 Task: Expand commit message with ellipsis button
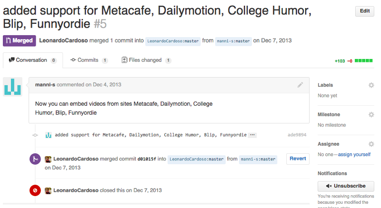click(x=252, y=135)
